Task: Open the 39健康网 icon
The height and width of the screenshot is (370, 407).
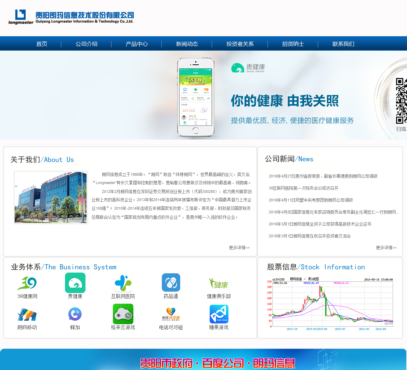Action: click(x=27, y=283)
